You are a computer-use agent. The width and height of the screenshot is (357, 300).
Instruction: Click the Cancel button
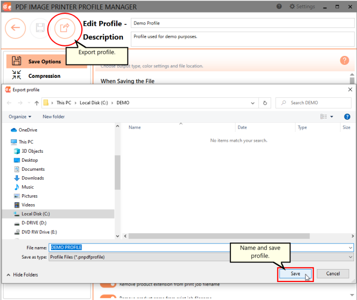pyautogui.click(x=333, y=274)
